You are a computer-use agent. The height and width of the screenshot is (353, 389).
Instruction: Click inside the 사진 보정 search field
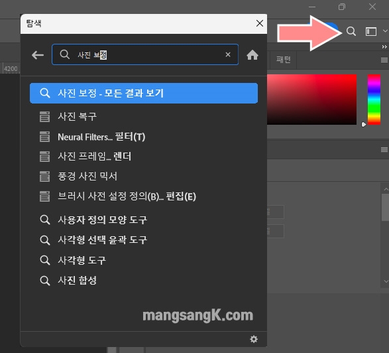click(145, 54)
